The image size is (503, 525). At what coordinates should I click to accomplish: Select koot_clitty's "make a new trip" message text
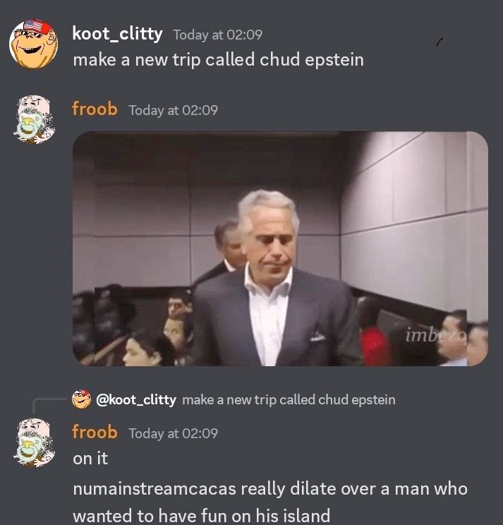[x=219, y=60]
